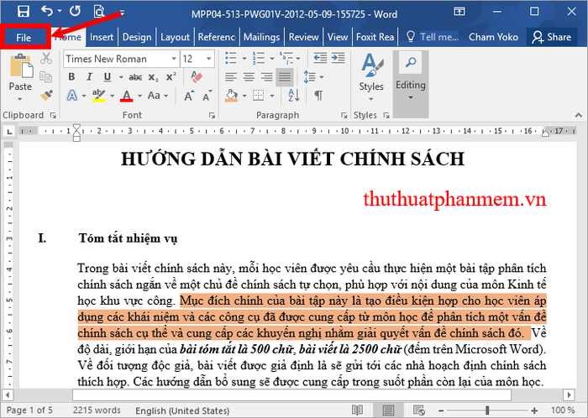Switch to the View tab
588x418 pixels.
[338, 37]
